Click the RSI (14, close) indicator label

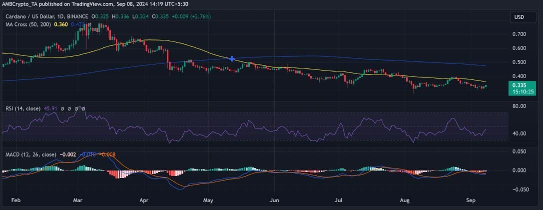[23, 108]
